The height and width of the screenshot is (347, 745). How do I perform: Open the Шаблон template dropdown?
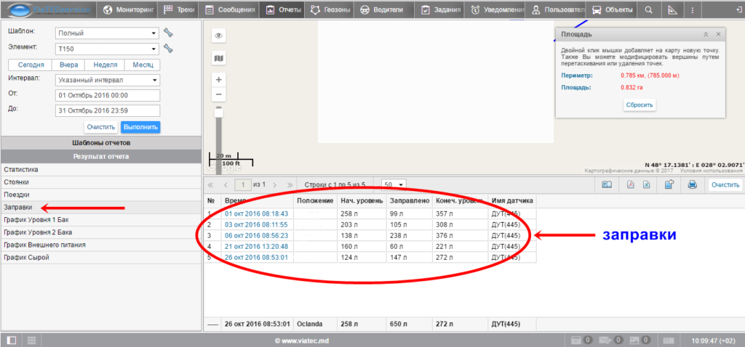tap(107, 33)
